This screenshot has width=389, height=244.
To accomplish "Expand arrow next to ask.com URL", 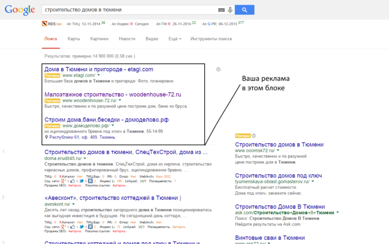I will coord(338,213).
